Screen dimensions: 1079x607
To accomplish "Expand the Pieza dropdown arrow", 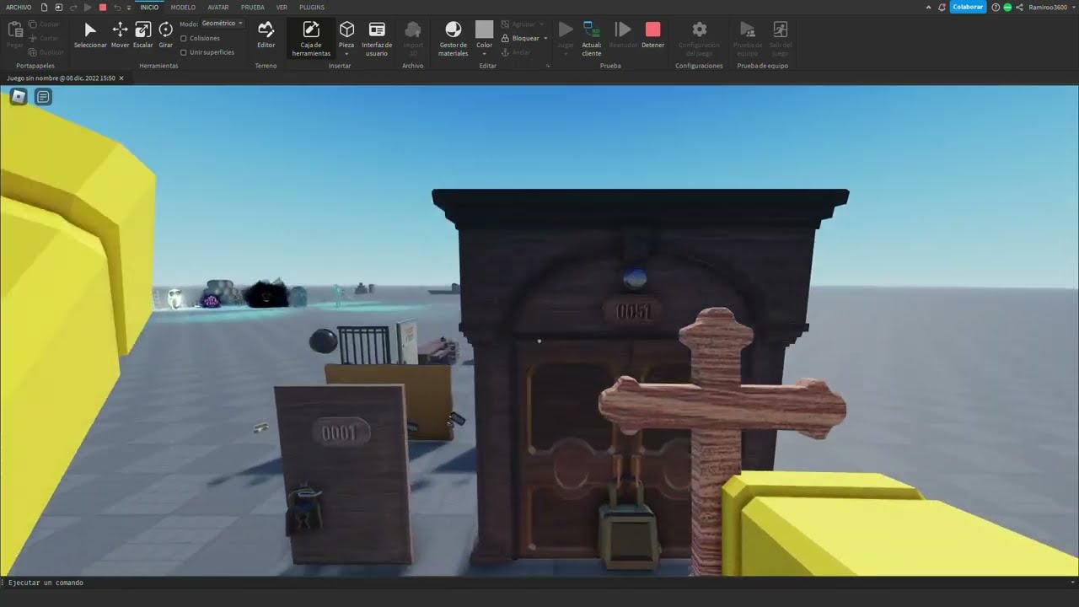I will point(346,53).
